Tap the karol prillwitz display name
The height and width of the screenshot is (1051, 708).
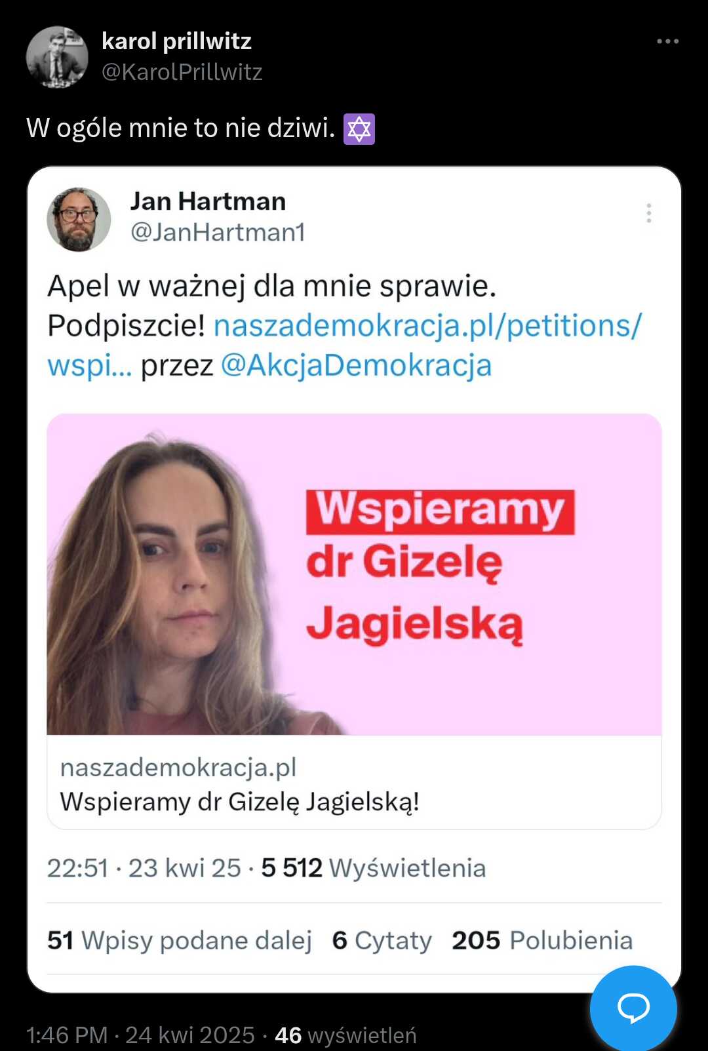tap(176, 41)
